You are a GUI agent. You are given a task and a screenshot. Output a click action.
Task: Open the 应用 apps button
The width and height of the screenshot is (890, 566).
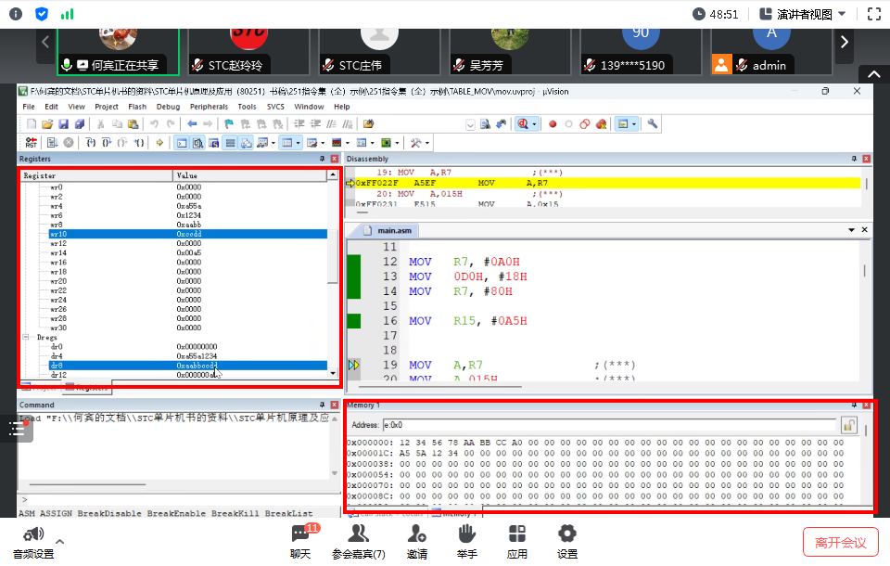[x=517, y=542]
